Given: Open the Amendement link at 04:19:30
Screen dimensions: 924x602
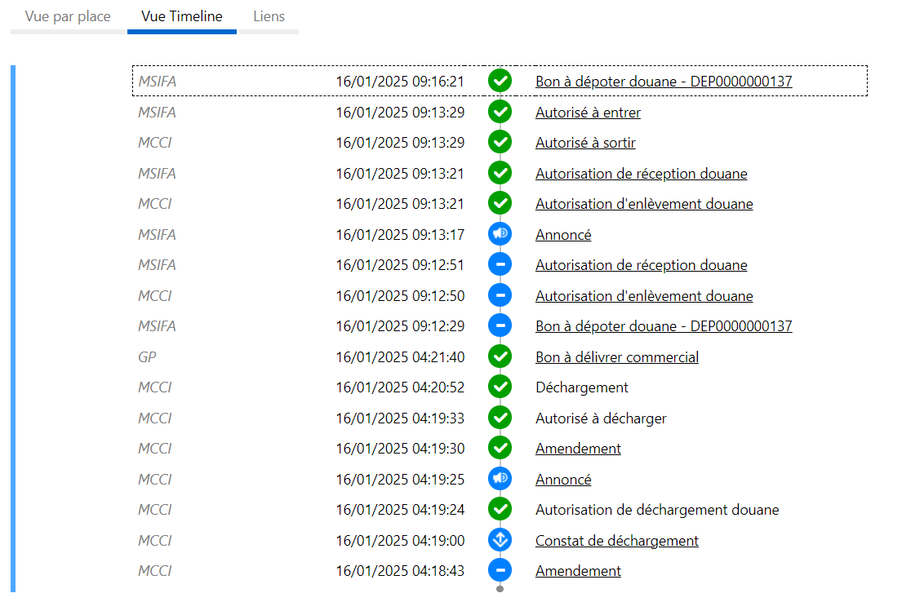Looking at the screenshot, I should click(578, 449).
